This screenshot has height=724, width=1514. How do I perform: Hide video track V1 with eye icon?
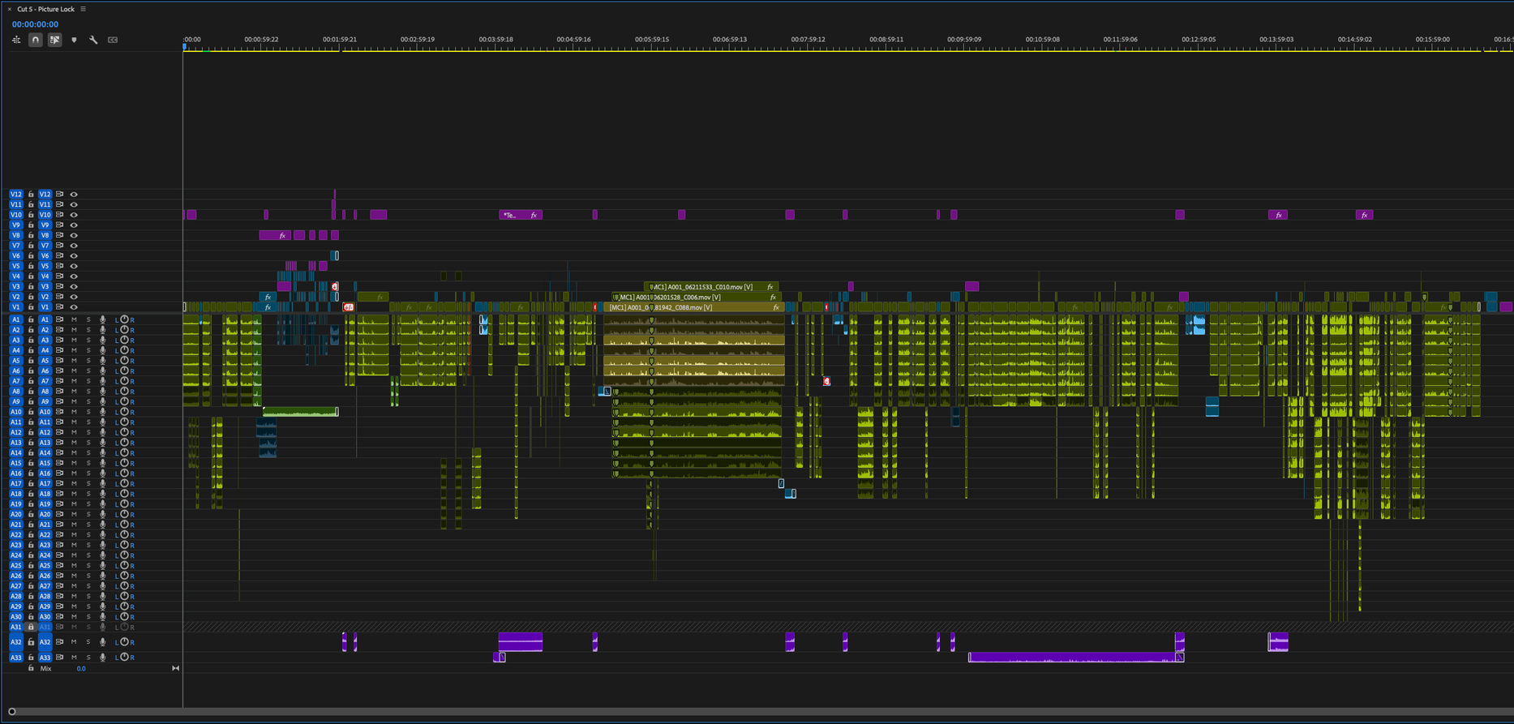[74, 307]
